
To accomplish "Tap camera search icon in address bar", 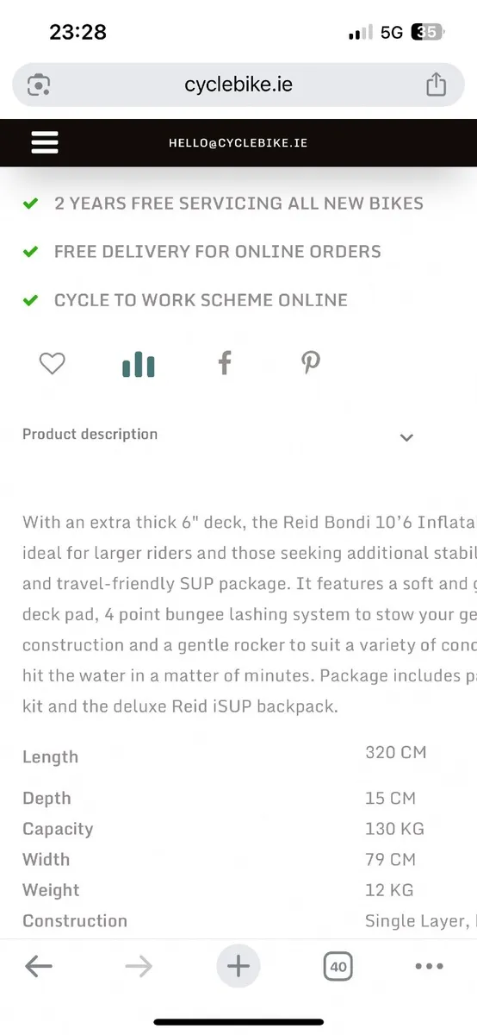I will (39, 85).
